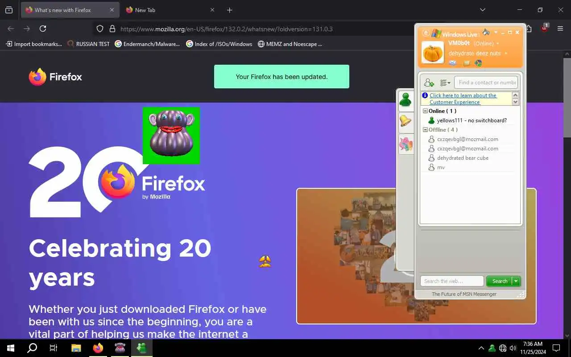The height and width of the screenshot is (357, 571).
Task: Open Windows taskbar search
Action: (32, 348)
